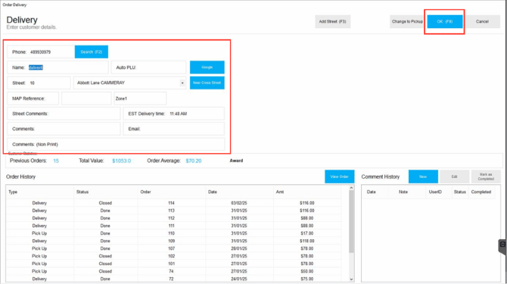Click the Add Street (F3) button
The width and height of the screenshot is (507, 284).
(x=332, y=22)
